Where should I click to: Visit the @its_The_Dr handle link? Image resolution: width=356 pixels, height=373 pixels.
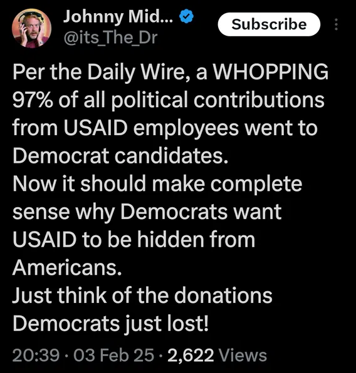pos(110,38)
